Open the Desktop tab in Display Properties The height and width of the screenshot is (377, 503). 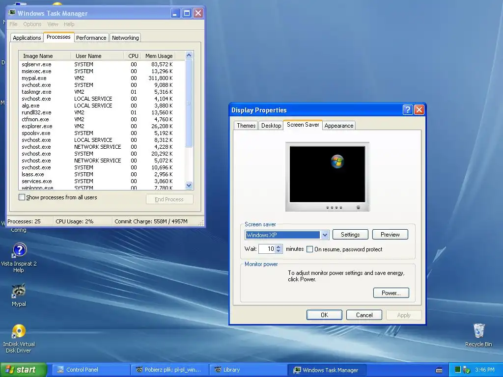pos(271,126)
